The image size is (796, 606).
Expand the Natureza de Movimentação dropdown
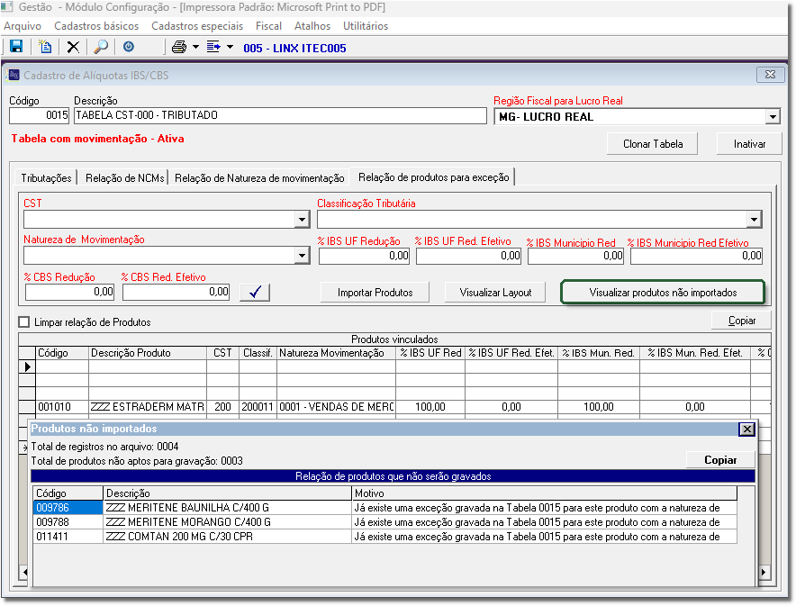pos(302,257)
